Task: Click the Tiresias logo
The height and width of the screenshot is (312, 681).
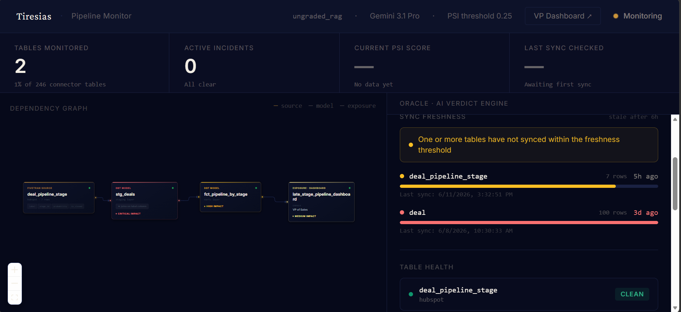Action: pyautogui.click(x=34, y=16)
